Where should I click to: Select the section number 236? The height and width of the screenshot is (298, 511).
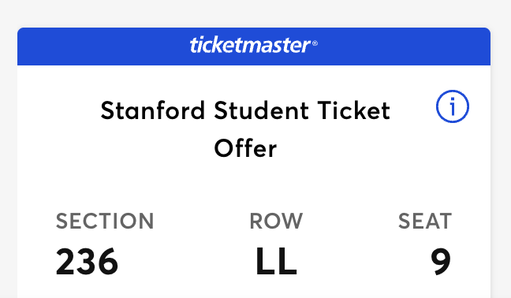(x=87, y=262)
